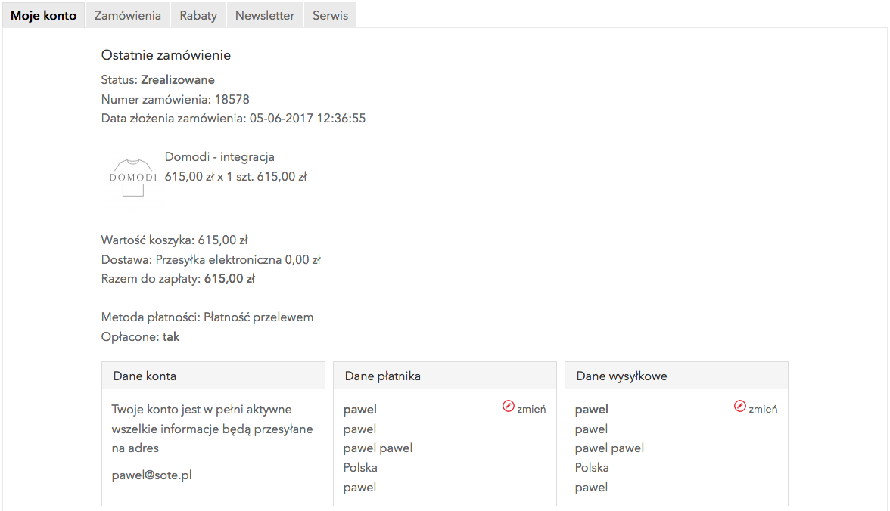The image size is (890, 511).
Task: Click the Dane wysyłkowe panel header
Action: [x=677, y=376]
